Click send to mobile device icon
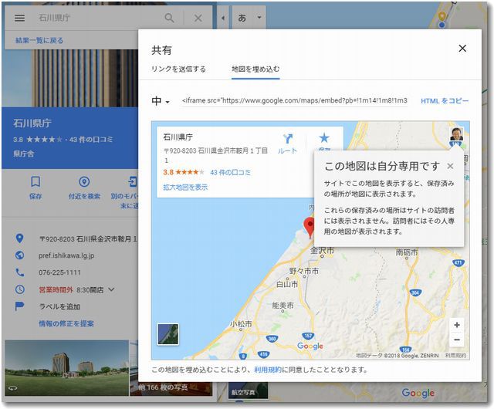This screenshot has width=494, height=409. [x=133, y=182]
